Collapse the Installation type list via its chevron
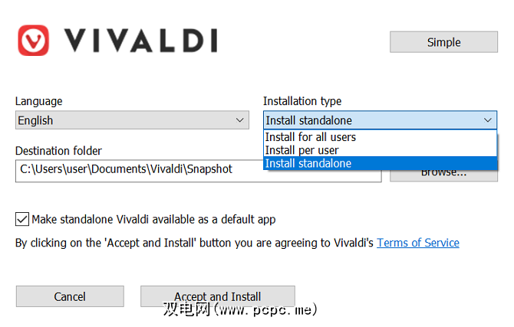Screen dimensions: 514x327 (488, 120)
